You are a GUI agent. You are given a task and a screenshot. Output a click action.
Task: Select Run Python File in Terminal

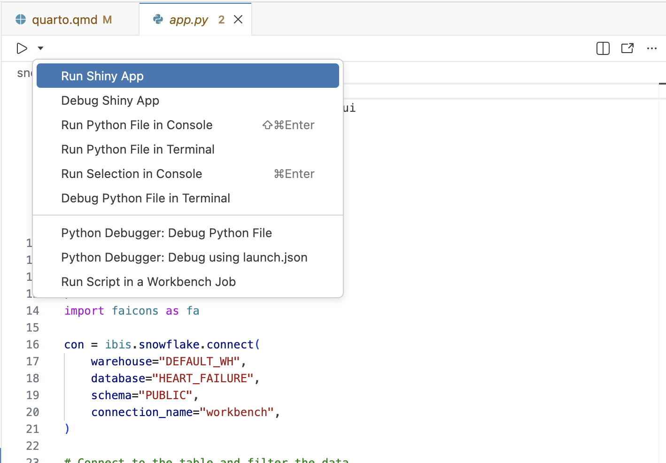(x=138, y=149)
